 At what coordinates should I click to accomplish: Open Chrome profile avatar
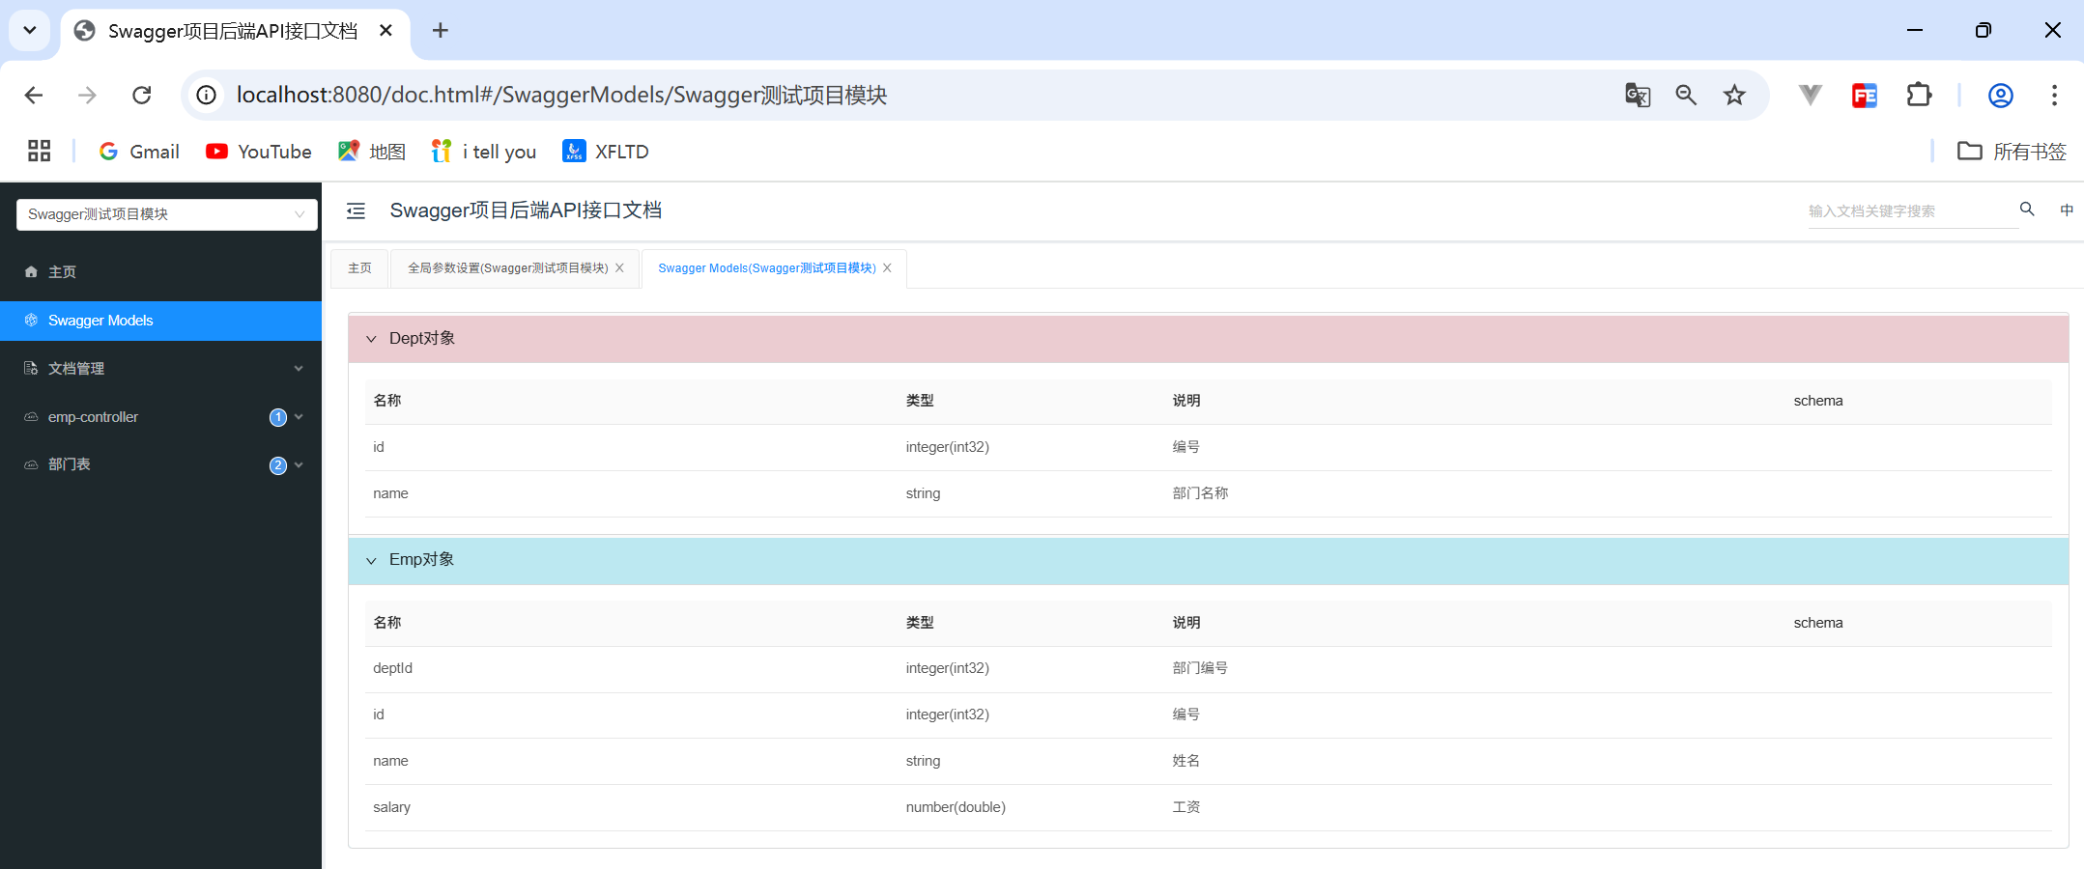[x=2001, y=95]
